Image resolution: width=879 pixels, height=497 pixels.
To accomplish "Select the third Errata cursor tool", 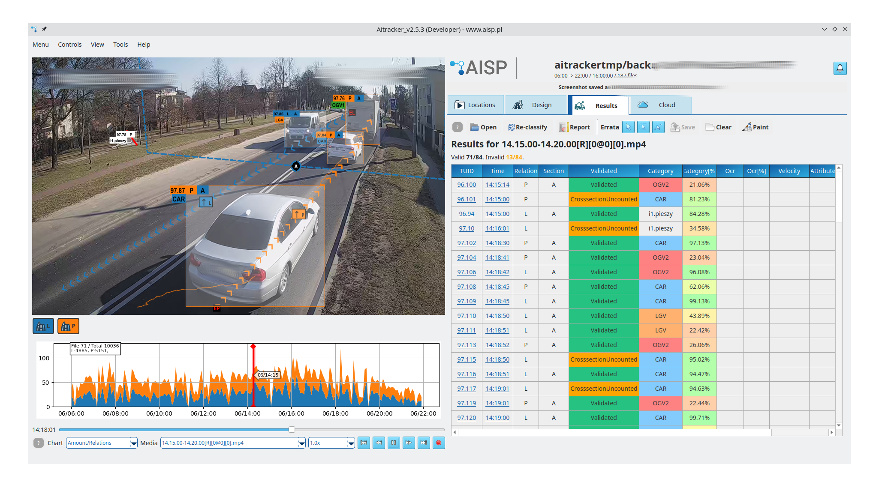I will tap(658, 127).
